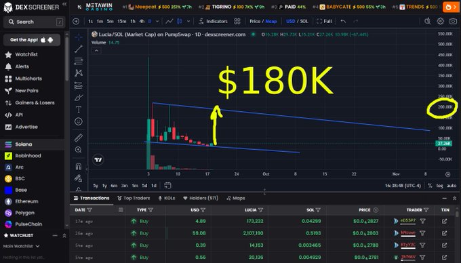Image resolution: width=461 pixels, height=263 pixels.
Task: Collapse the chart legend chevron
Action: point(96,51)
